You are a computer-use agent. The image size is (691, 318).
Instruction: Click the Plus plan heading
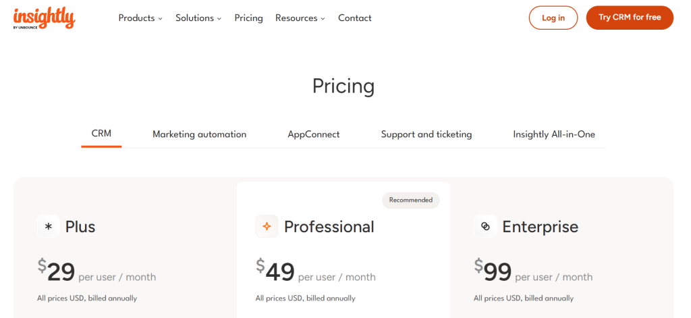click(x=80, y=227)
